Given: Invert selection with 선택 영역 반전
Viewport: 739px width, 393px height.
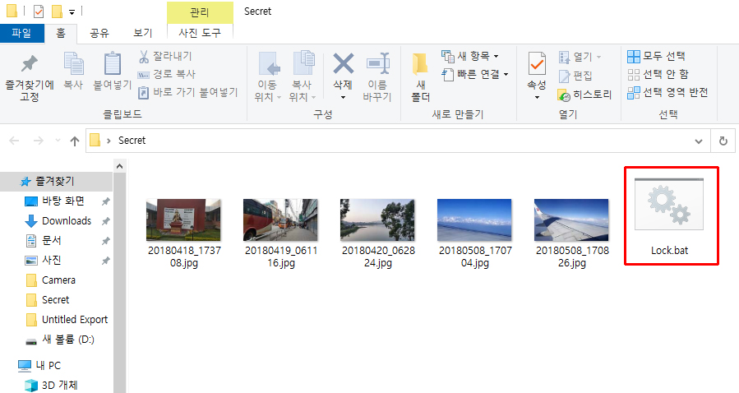Looking at the screenshot, I should click(x=667, y=92).
